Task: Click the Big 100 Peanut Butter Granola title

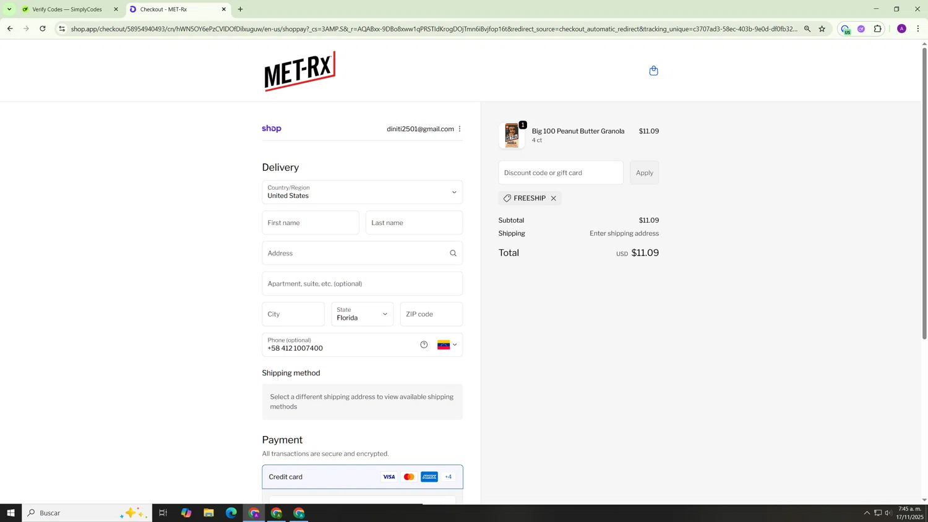Action: click(x=578, y=131)
